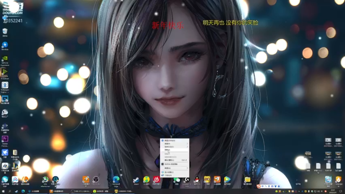Launch Bandizip from the desktop

[5, 46]
